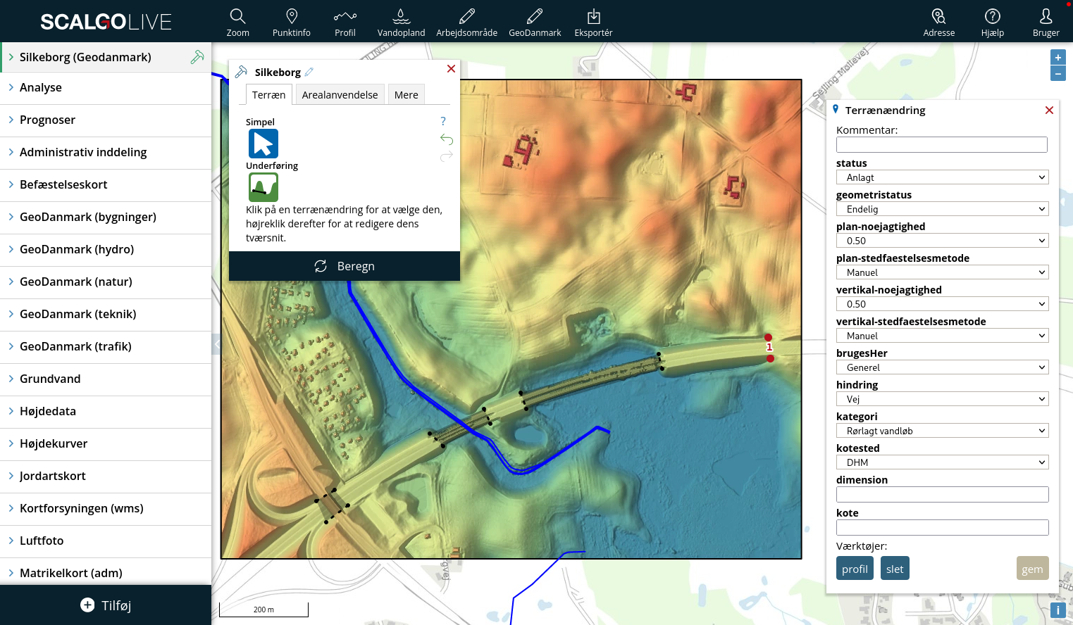Image resolution: width=1073 pixels, height=625 pixels.
Task: Click the SCALGO LIVE logo
Action: (106, 22)
